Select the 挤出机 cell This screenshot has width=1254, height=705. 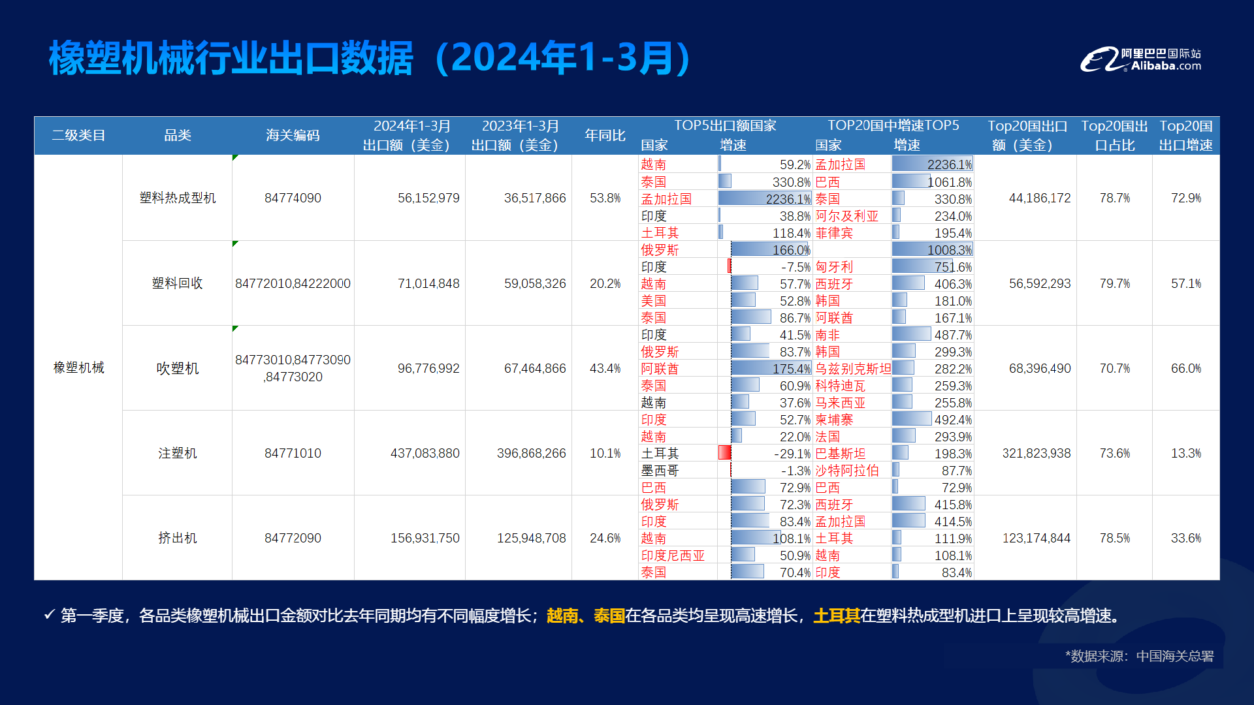[177, 538]
